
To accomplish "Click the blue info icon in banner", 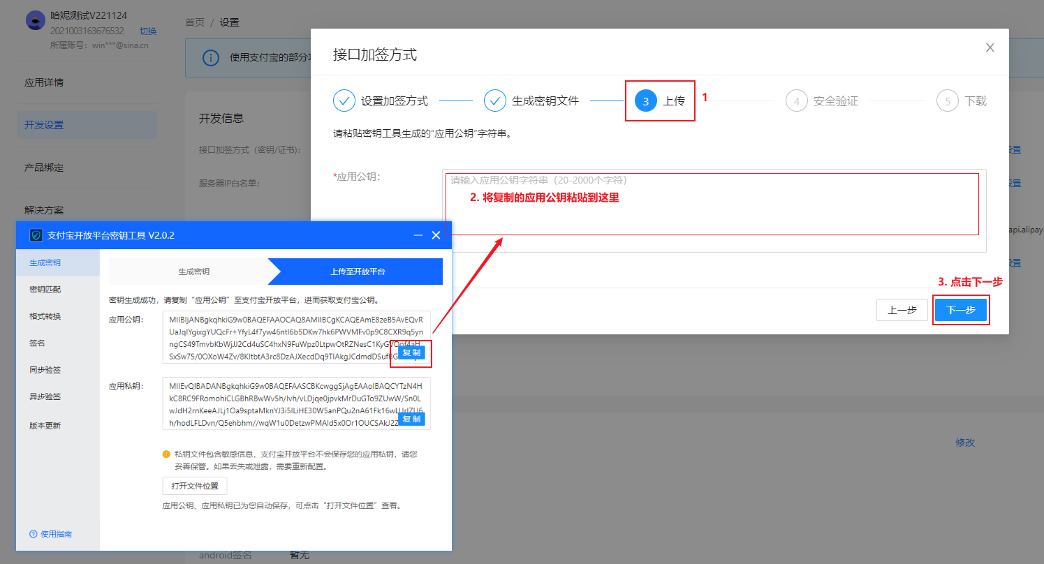I will 211,57.
